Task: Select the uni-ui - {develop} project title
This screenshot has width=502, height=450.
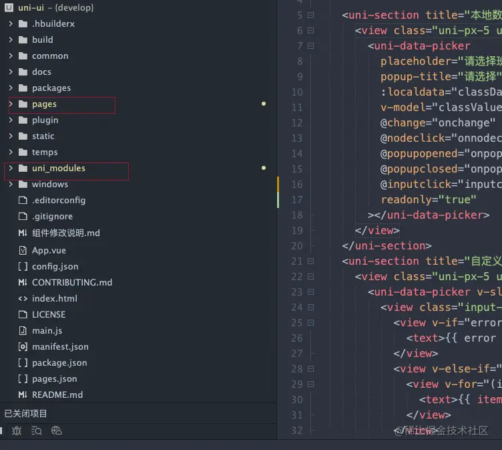Action: tap(56, 7)
